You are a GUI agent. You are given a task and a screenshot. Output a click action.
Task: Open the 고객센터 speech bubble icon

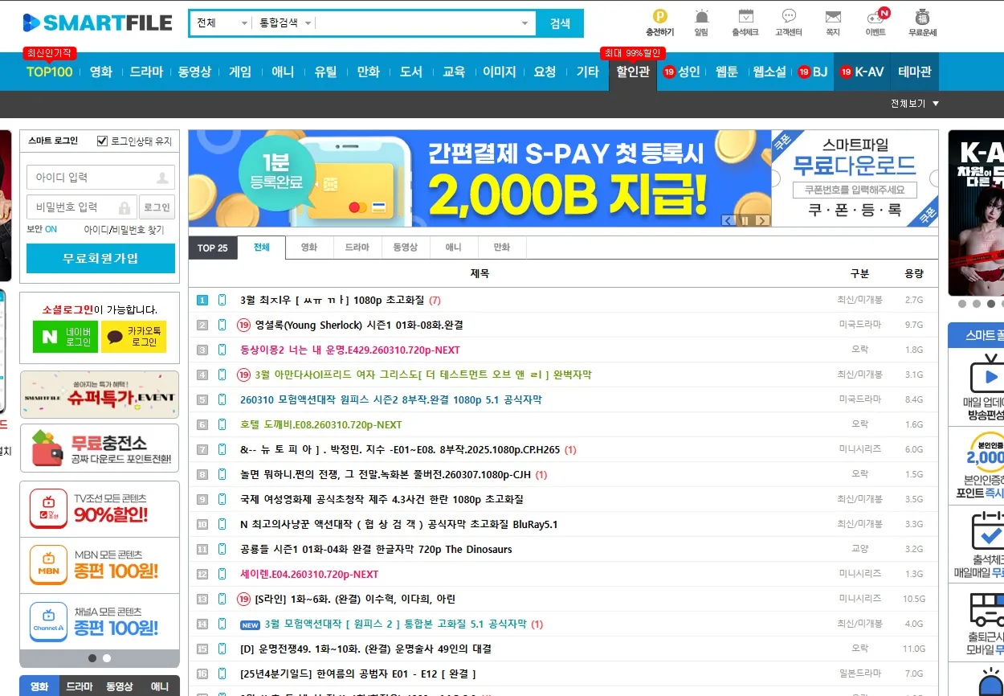(789, 16)
